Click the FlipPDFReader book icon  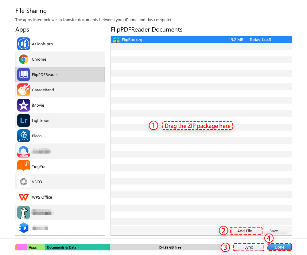(x=24, y=74)
